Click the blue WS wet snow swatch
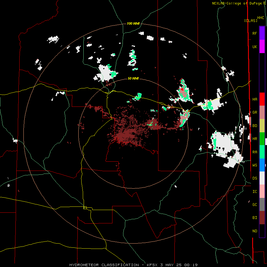The height and width of the screenshot is (267, 267). click(262, 165)
